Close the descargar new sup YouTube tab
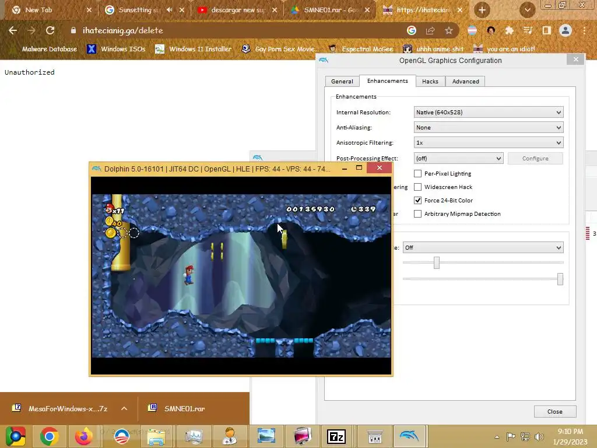This screenshot has height=448, width=597. pos(275,10)
